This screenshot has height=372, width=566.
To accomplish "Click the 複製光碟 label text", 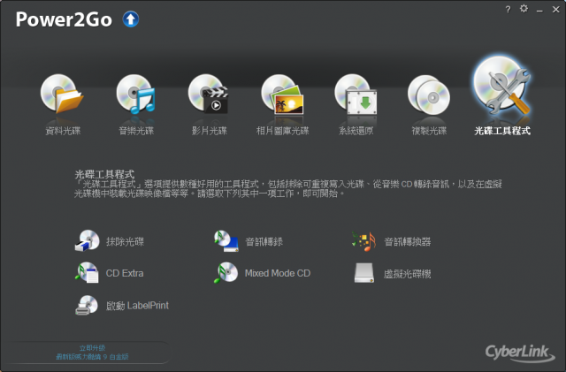I will (x=429, y=131).
